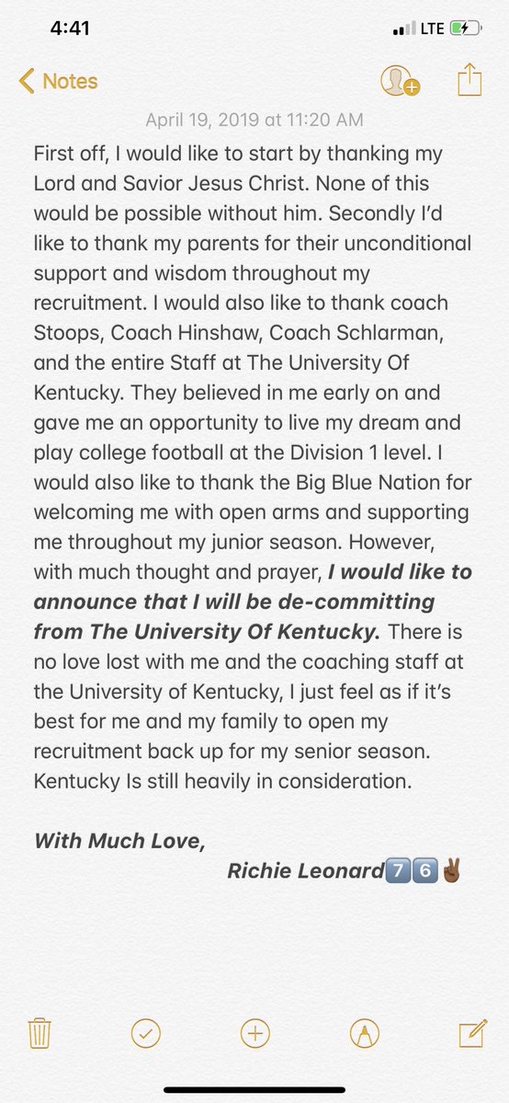The width and height of the screenshot is (509, 1103).
Task: Tap the add people collaboration icon
Action: point(400,81)
